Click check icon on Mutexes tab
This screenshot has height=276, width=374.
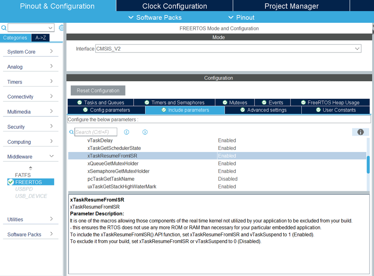[225, 102]
